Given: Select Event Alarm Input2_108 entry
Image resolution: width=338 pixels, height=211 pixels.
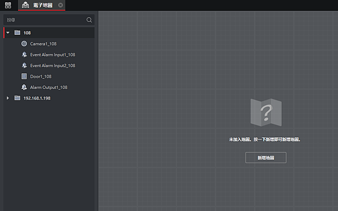Looking at the screenshot, I should click(x=52, y=65).
